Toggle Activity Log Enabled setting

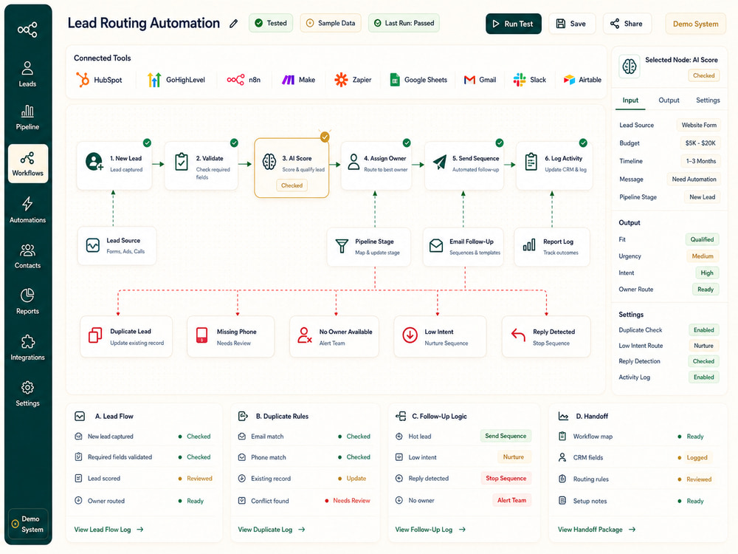point(703,377)
